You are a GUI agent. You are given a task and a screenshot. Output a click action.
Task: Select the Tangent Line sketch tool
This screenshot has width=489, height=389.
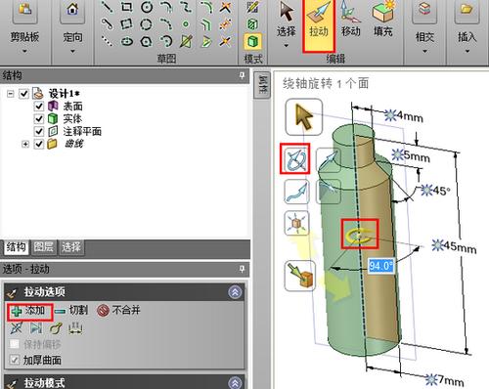107,24
